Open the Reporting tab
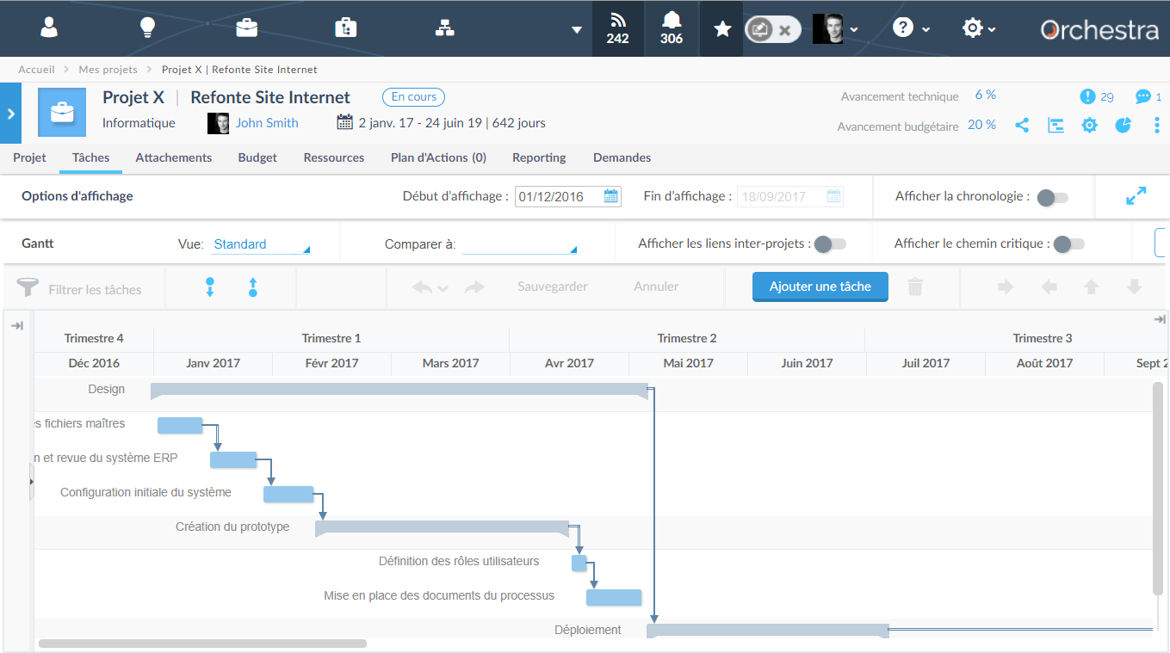 (538, 157)
